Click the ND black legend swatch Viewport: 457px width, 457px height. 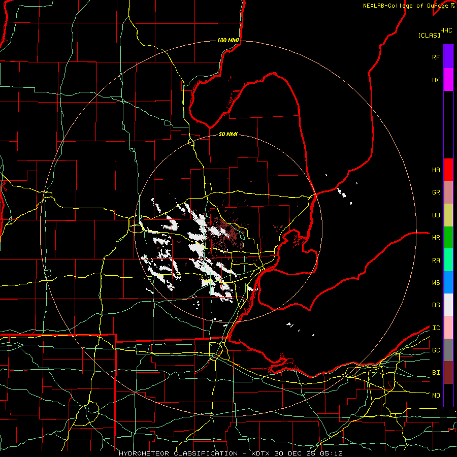448,395
